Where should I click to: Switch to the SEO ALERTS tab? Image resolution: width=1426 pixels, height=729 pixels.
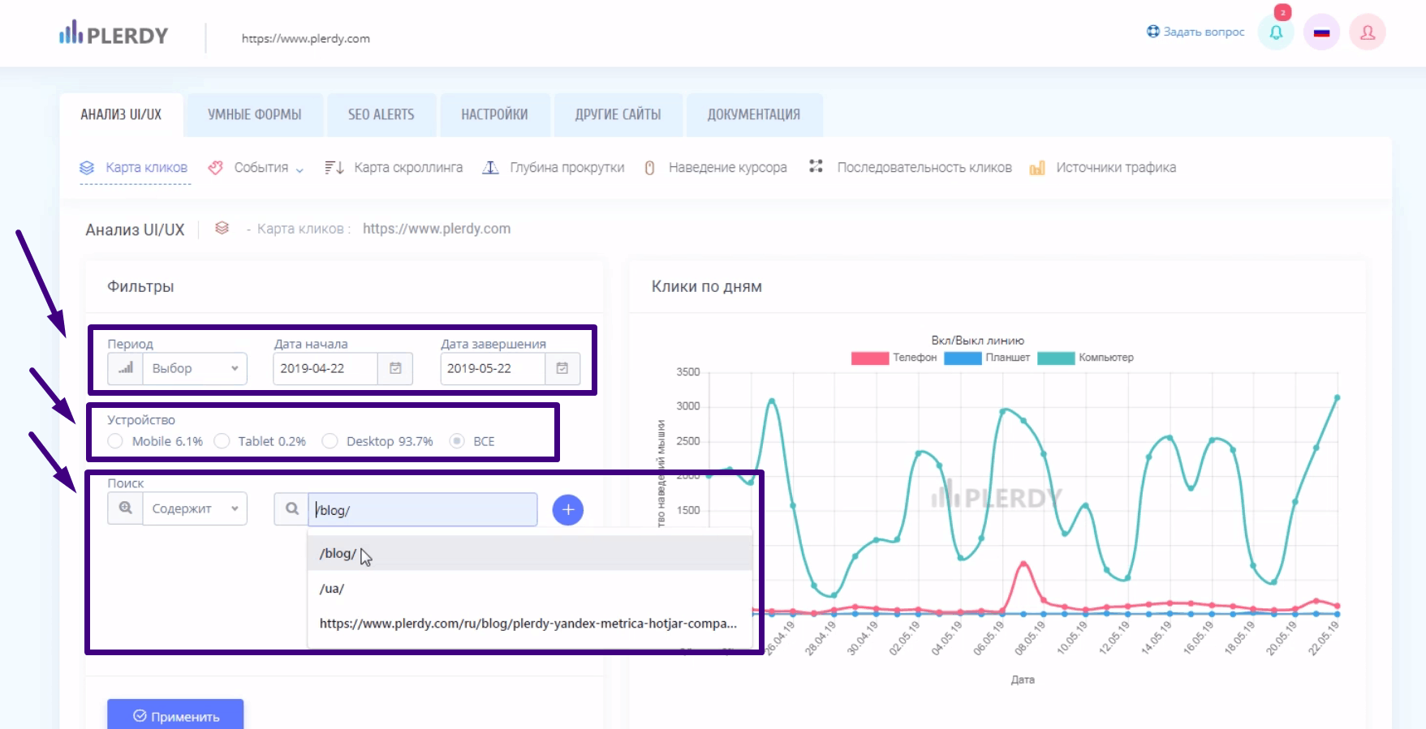(x=381, y=114)
